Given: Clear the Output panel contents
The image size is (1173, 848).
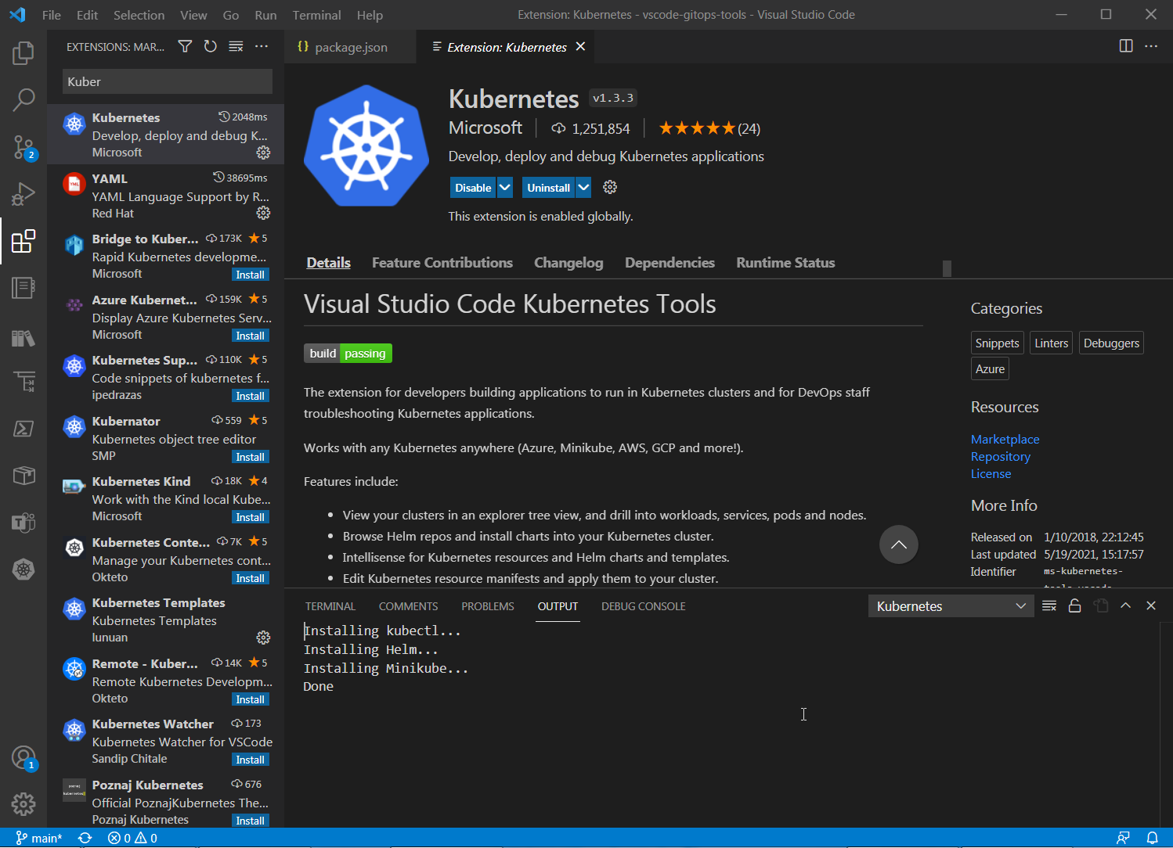Looking at the screenshot, I should 1049,605.
